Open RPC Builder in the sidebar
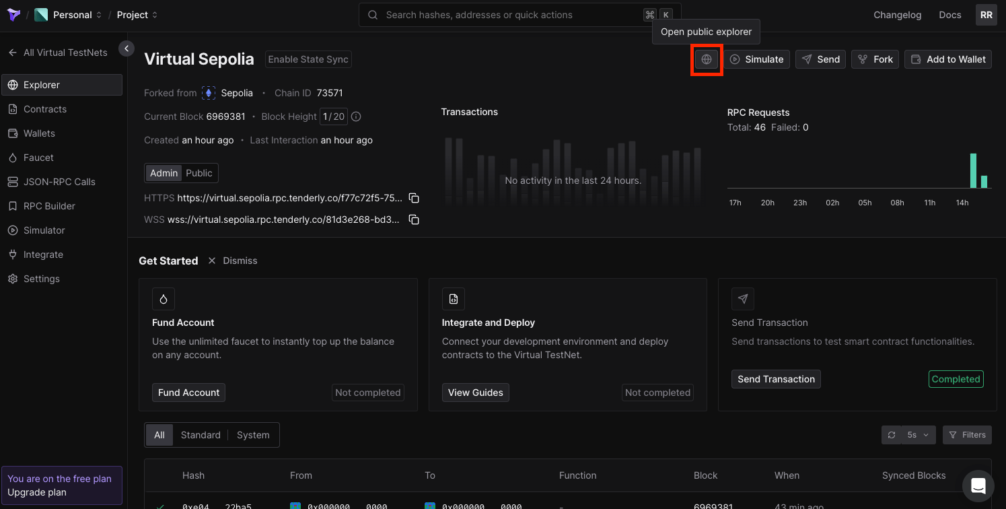1006x509 pixels. (x=62, y=206)
